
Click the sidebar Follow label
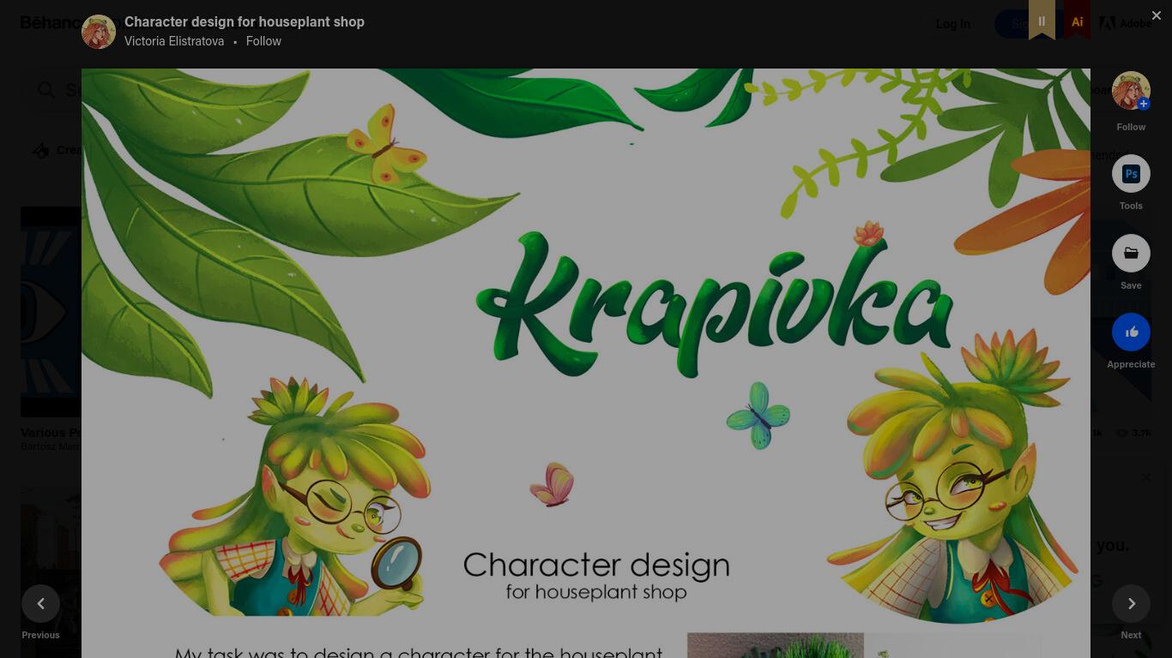click(x=1131, y=127)
